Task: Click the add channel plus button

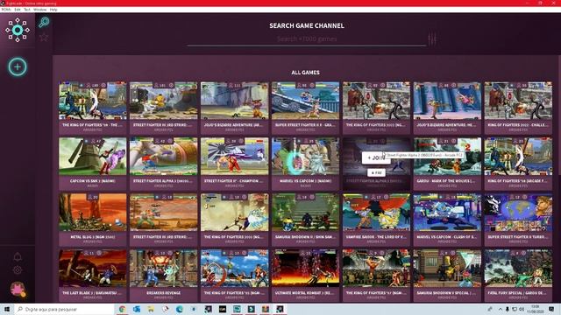Action: pyautogui.click(x=18, y=66)
